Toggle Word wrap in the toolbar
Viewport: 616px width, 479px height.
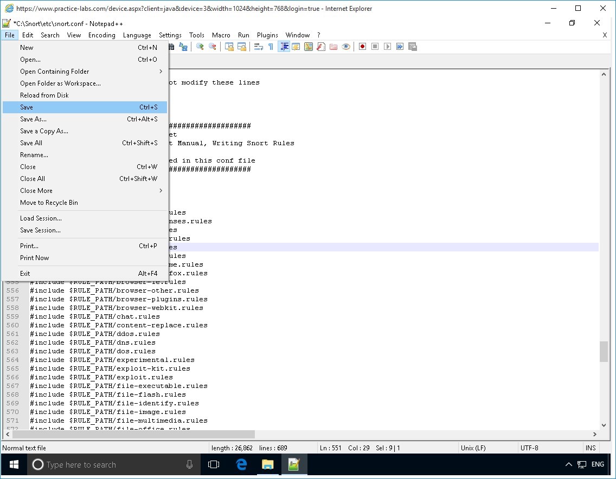click(x=259, y=47)
